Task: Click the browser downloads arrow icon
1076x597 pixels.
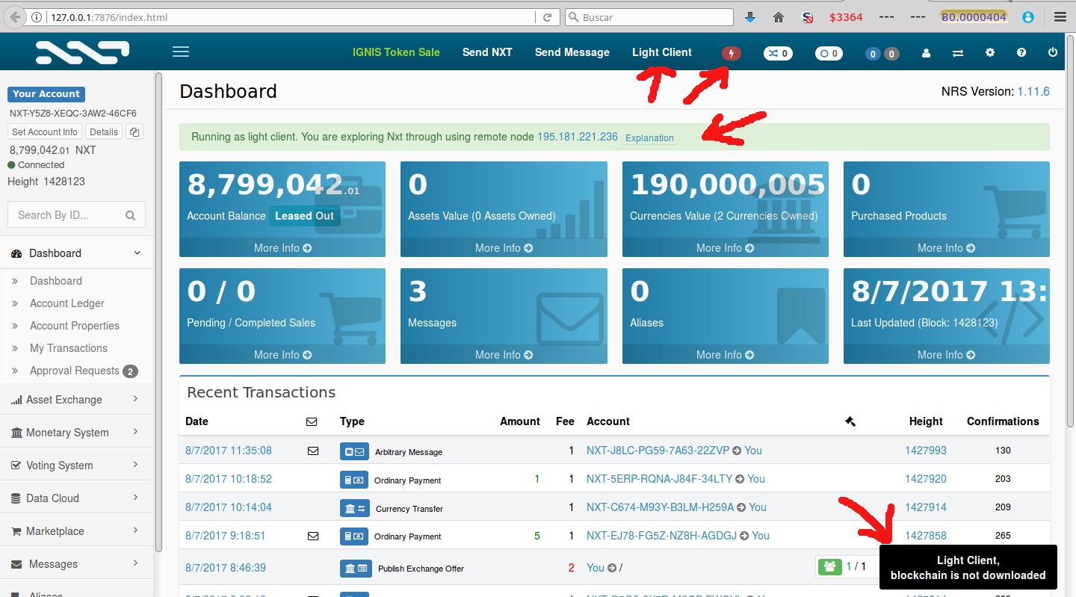Action: (750, 17)
